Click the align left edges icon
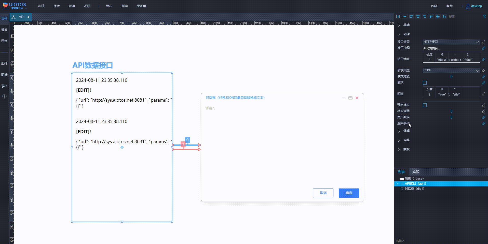Viewport: 488px width, 244px height. pos(411,17)
